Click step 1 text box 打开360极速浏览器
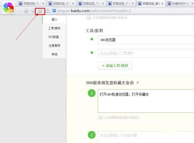This screenshot has height=143, width=194. [x=146, y=101]
